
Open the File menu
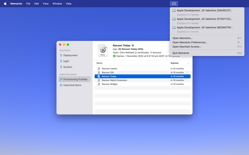click(x=28, y=3)
